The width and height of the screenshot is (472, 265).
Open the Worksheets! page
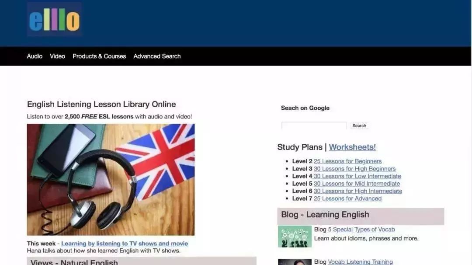point(352,147)
